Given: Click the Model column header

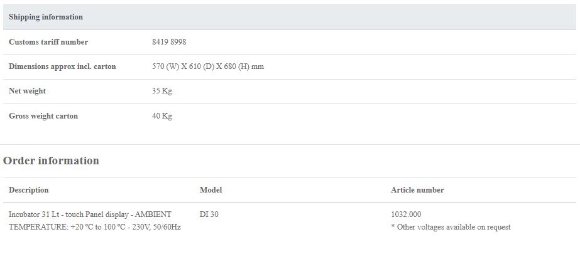Looking at the screenshot, I should [x=211, y=190].
